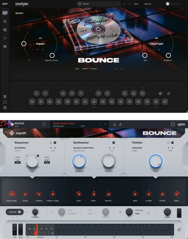Toggle the muted bell icon in Beatmaker

[x=5, y=97]
